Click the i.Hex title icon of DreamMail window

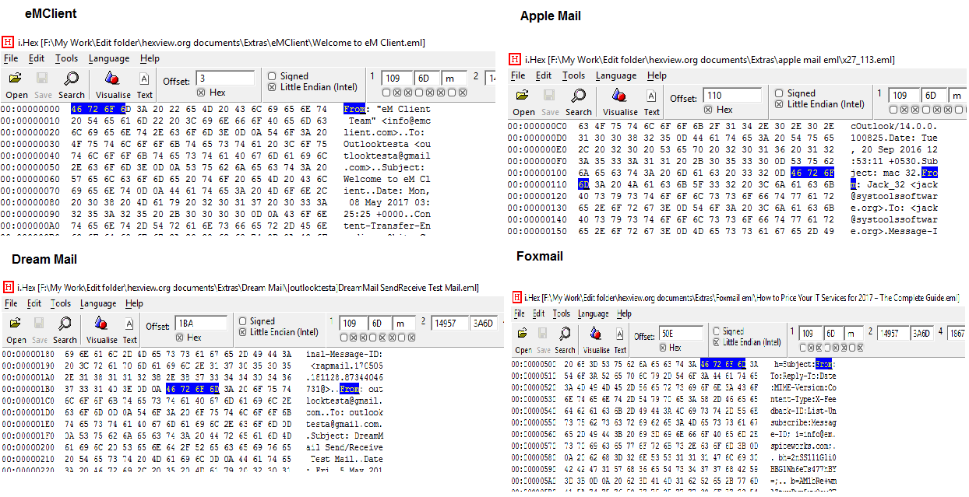8,288
